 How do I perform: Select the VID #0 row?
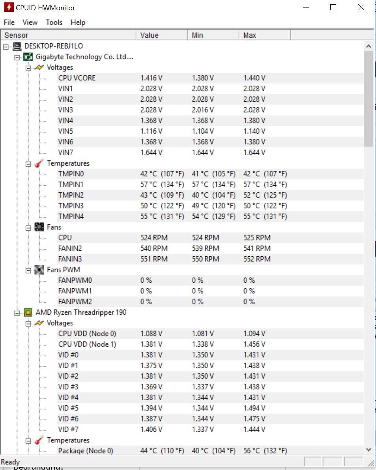(x=210, y=355)
